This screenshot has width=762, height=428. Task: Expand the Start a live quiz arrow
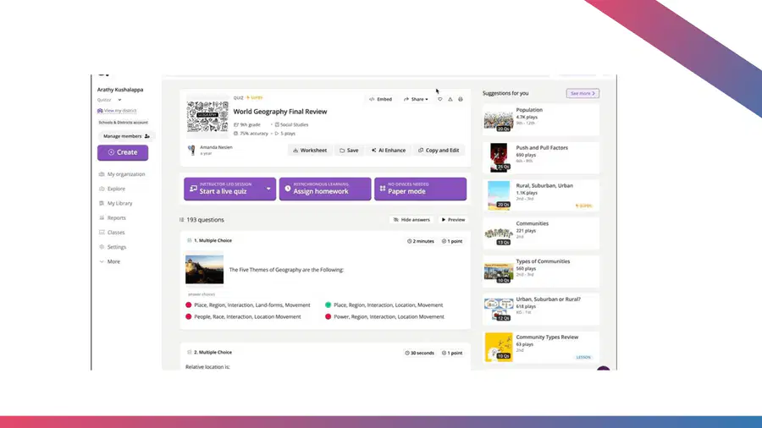coord(268,189)
